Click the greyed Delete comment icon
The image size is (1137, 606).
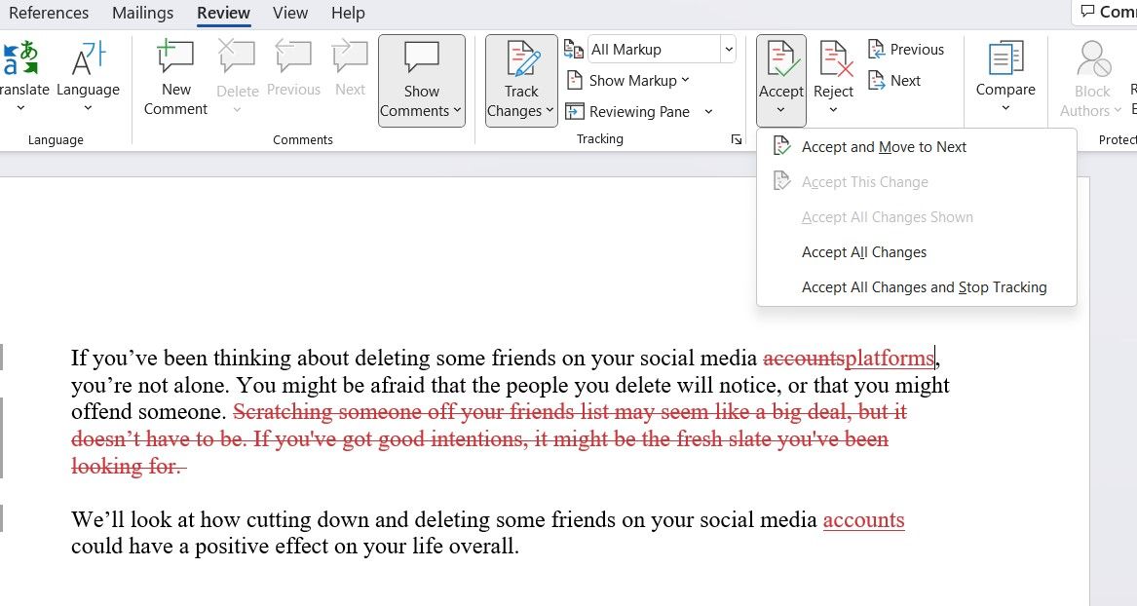click(237, 58)
